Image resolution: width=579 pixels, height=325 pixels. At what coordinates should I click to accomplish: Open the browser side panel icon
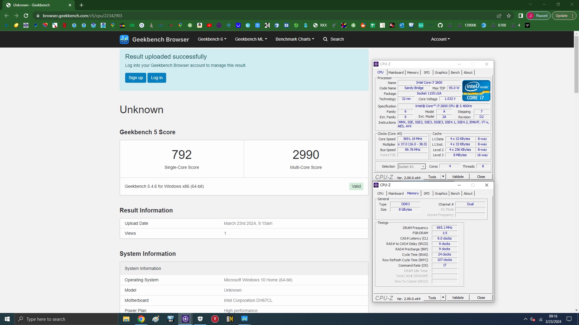[x=520, y=16]
